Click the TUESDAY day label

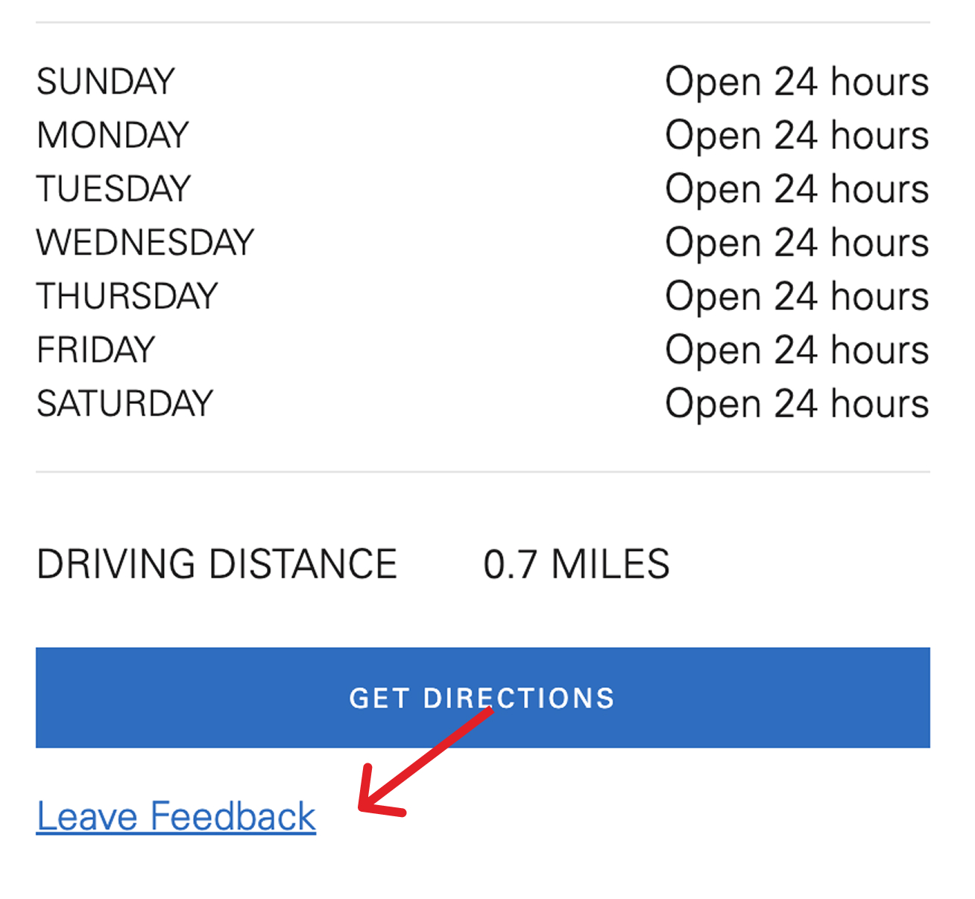pos(113,189)
